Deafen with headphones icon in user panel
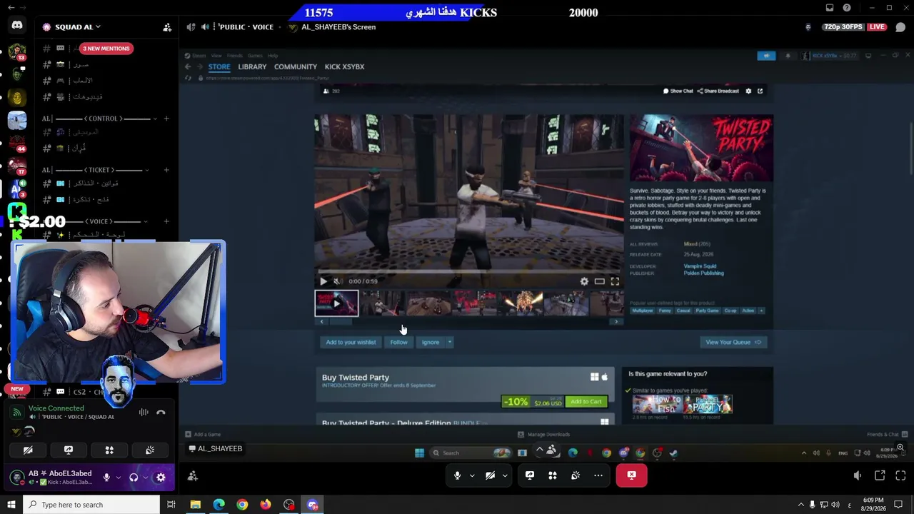Viewport: 914px width, 514px height. pos(134,478)
